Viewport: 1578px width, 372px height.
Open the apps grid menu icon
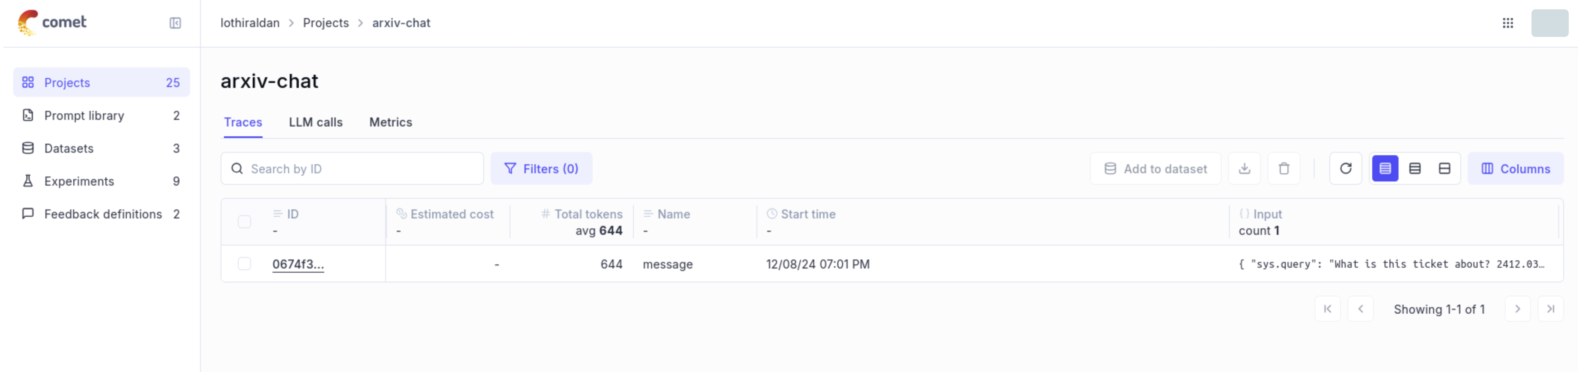pos(1508,23)
